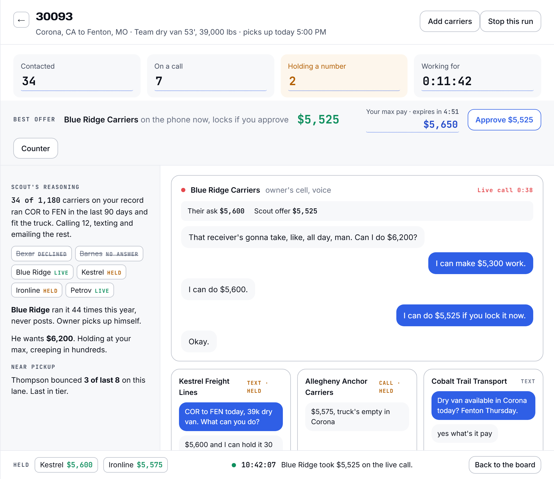Click the "yes what's it pay" message

[x=465, y=433]
